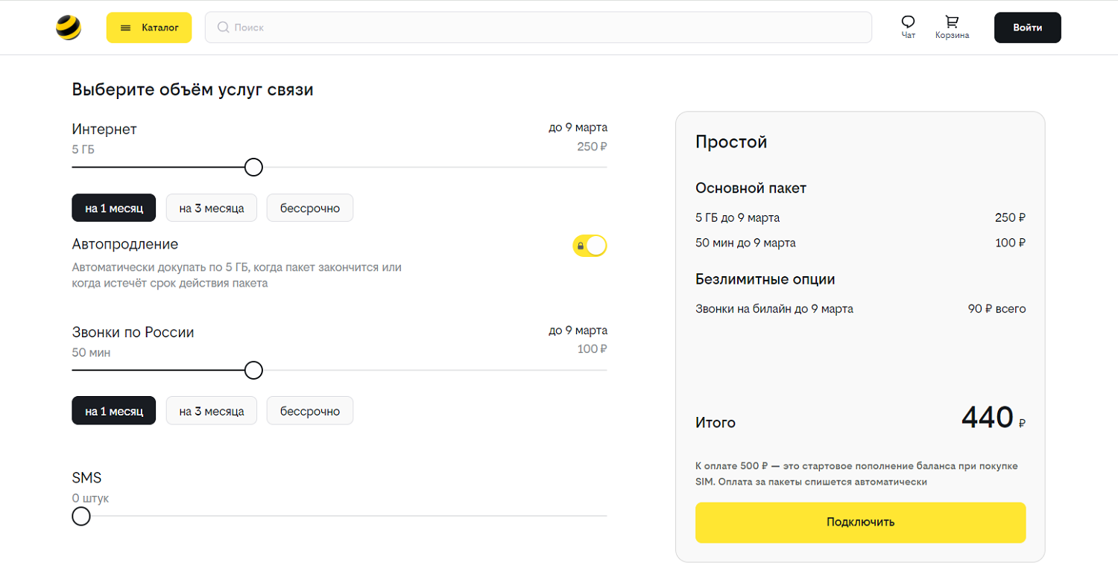Select 'бессрочно' for Интернет
Viewport: 1118px width, 574px height.
[310, 208]
